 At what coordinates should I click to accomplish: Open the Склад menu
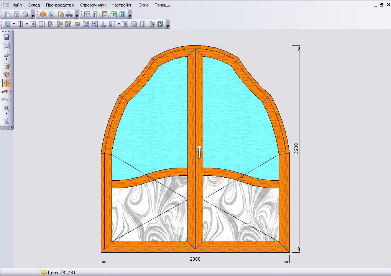coord(34,5)
